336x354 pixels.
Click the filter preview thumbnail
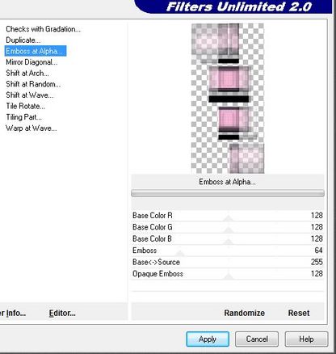[228, 99]
